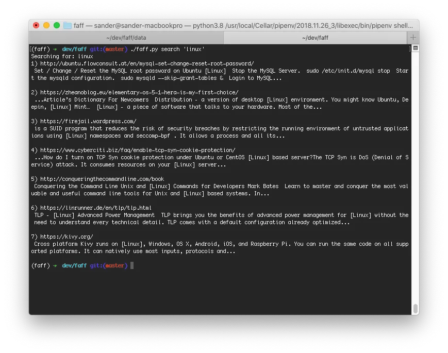Select the ~/dev/faff terminal tab

click(x=315, y=38)
